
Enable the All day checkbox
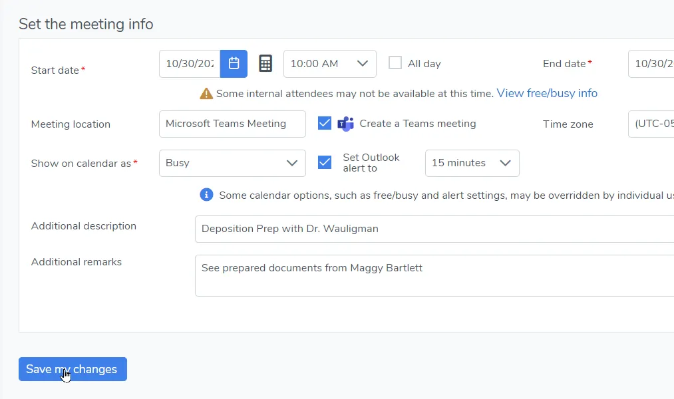[395, 63]
